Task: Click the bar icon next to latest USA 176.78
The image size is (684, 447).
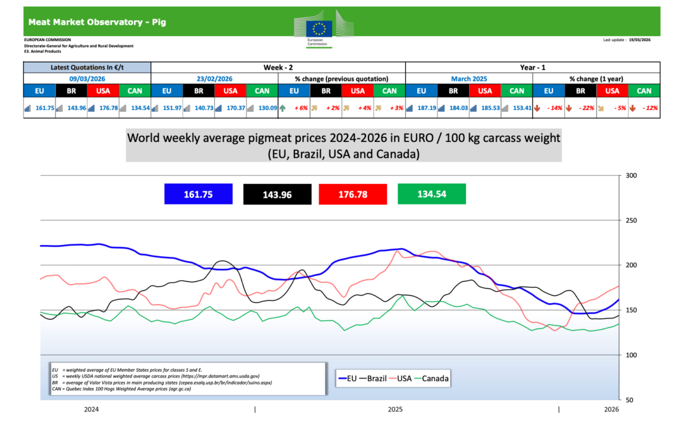Action: click(92, 108)
